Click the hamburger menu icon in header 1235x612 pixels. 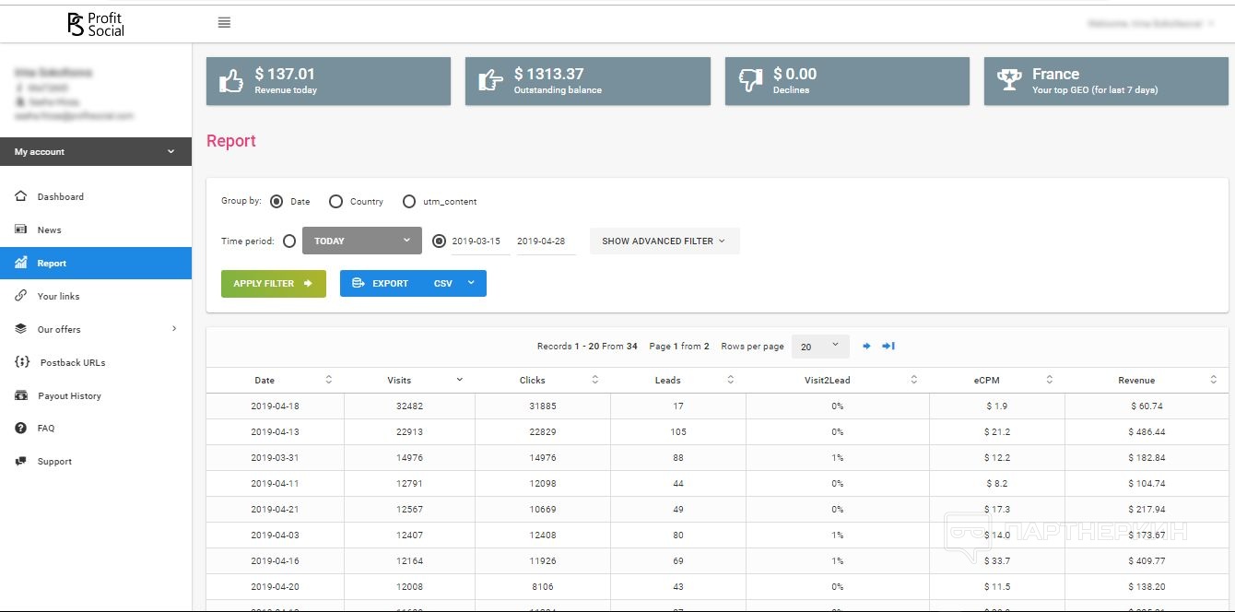224,23
